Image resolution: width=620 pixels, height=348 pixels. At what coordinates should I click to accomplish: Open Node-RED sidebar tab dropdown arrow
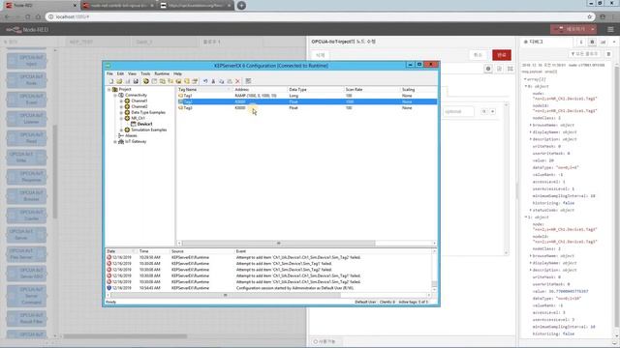[614, 42]
